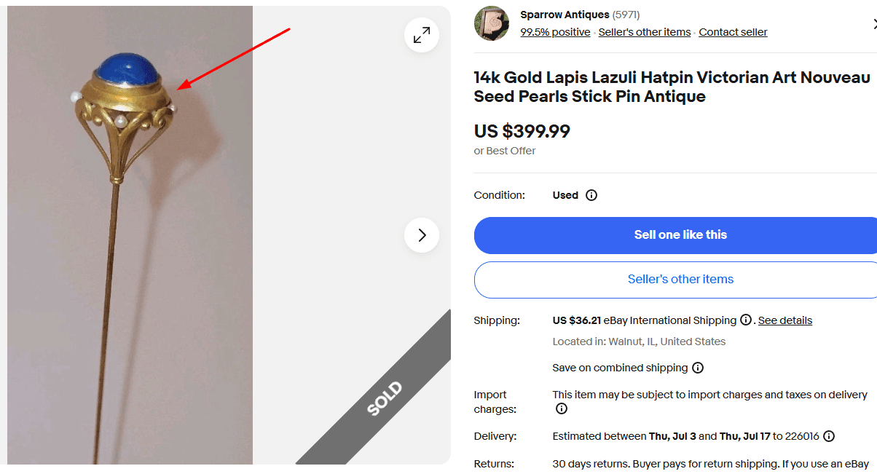Click the right arrow on product image
This screenshot has height=474, width=877.
click(421, 235)
